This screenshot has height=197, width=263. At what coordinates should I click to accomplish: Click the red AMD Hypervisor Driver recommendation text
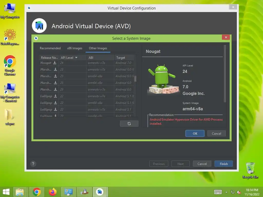click(x=186, y=121)
